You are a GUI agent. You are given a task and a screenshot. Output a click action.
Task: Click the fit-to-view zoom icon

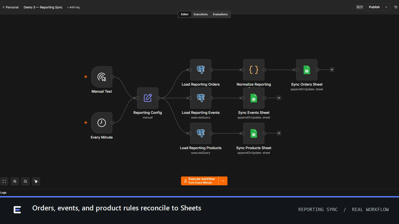(4, 181)
